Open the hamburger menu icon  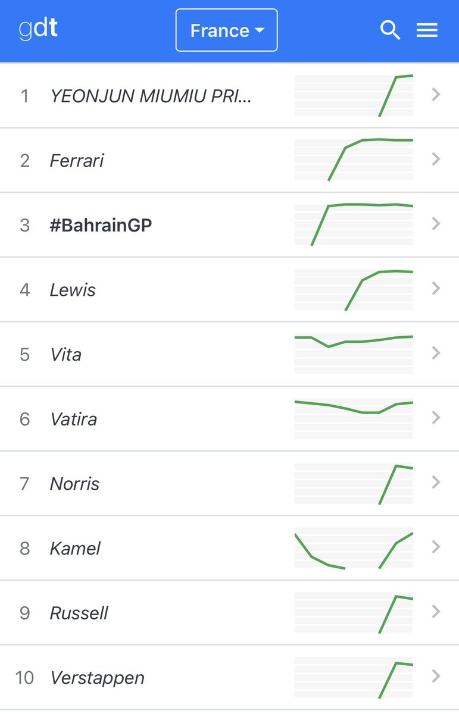(x=427, y=30)
